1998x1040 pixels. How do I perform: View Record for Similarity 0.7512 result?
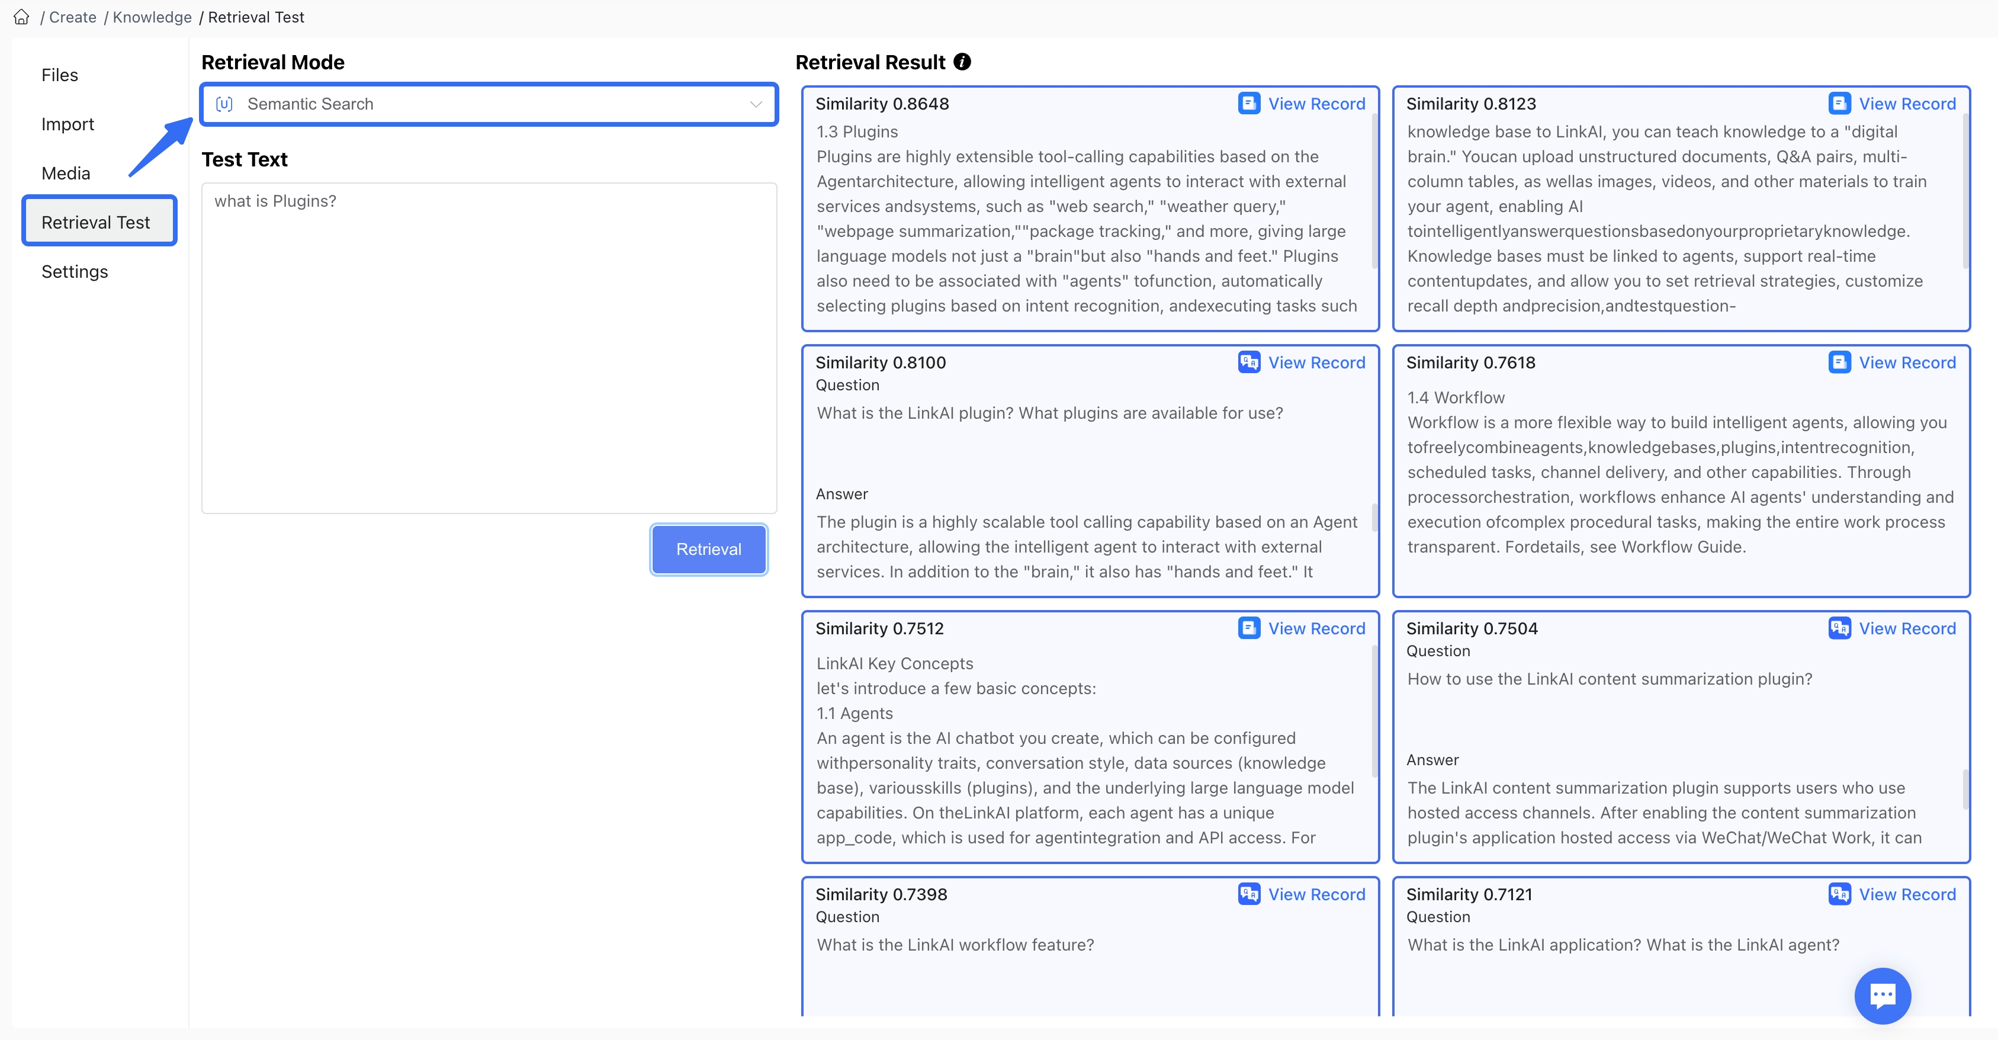click(x=1316, y=628)
